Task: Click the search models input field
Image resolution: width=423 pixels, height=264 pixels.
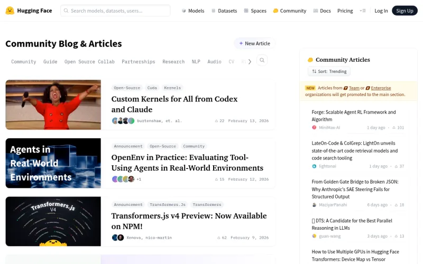Action: [x=115, y=11]
